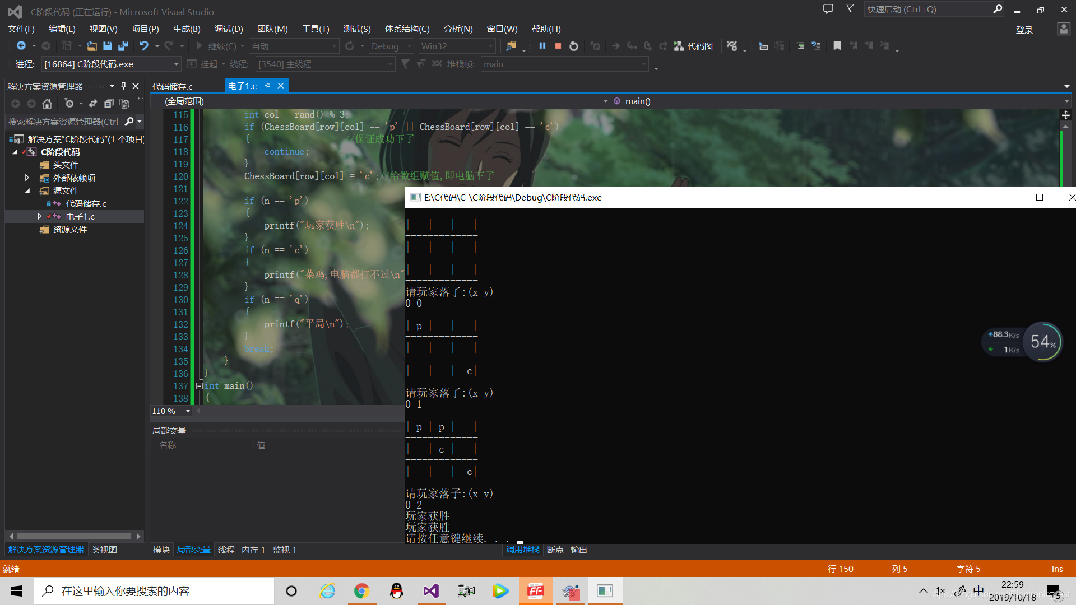
Task: Open the 代码图 code map button
Action: tap(694, 46)
